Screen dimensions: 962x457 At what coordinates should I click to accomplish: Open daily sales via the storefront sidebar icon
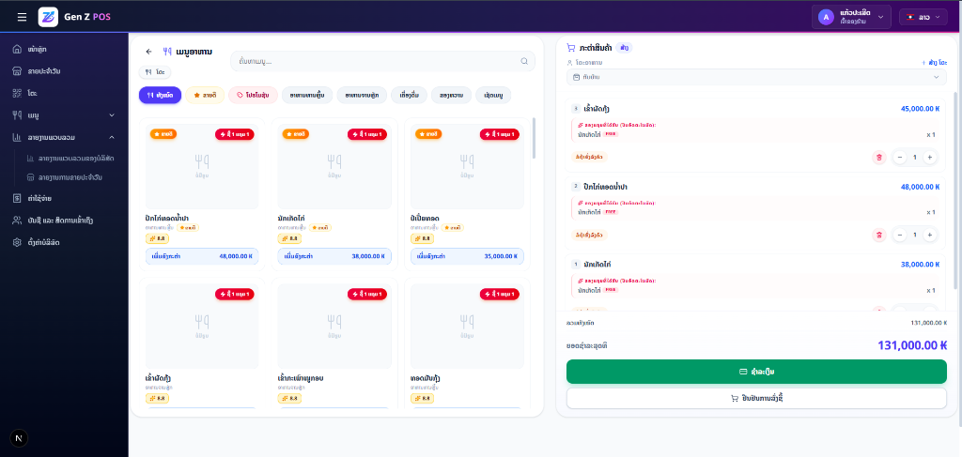[x=17, y=71]
